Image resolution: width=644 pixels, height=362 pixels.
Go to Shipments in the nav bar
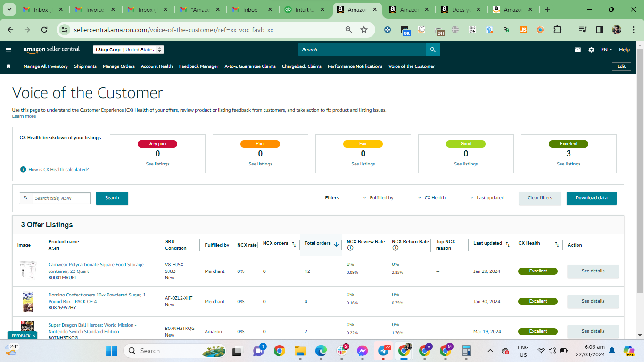click(x=85, y=66)
